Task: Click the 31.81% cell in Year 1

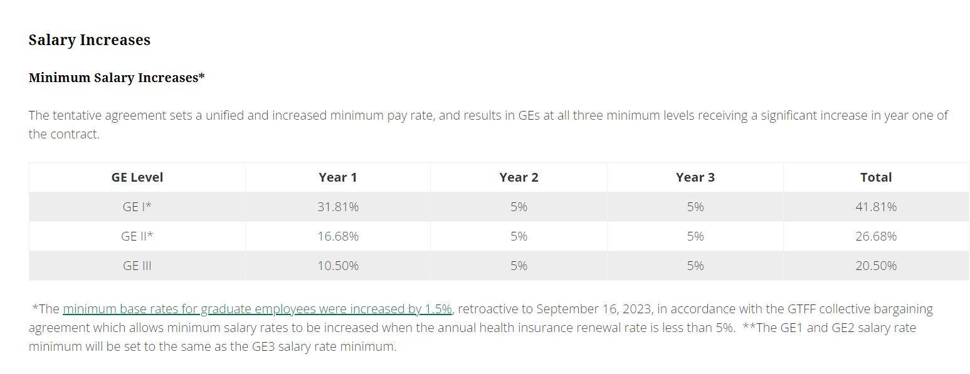Action: coord(338,207)
